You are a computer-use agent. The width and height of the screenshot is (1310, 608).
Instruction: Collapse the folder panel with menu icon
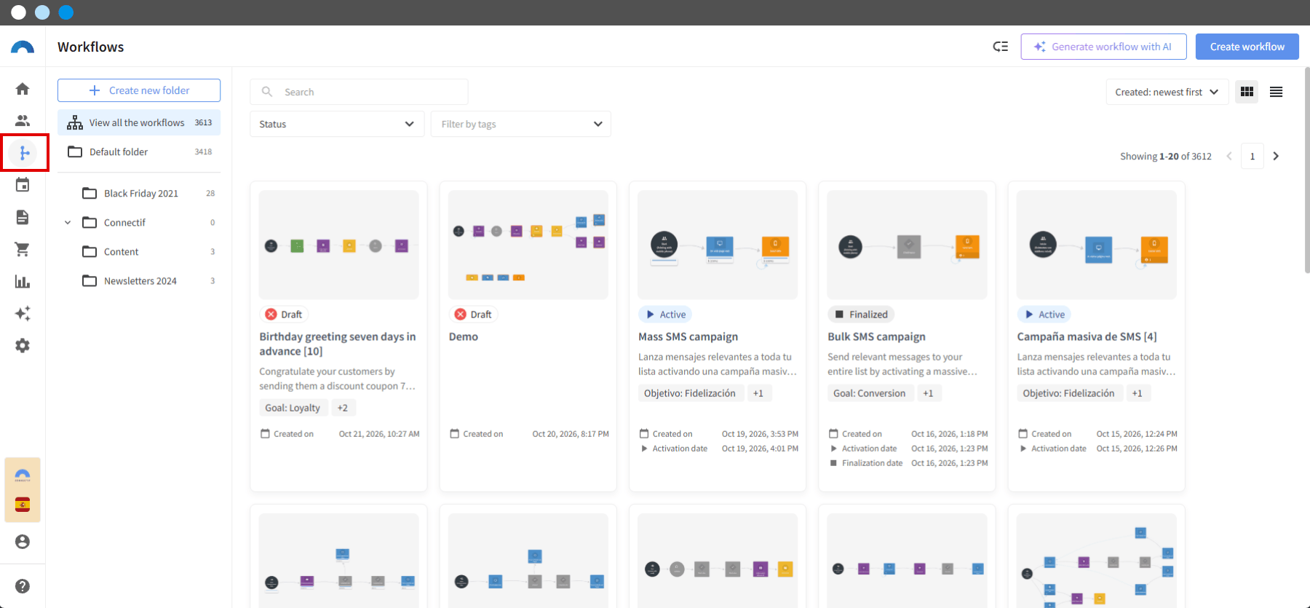tap(1001, 47)
